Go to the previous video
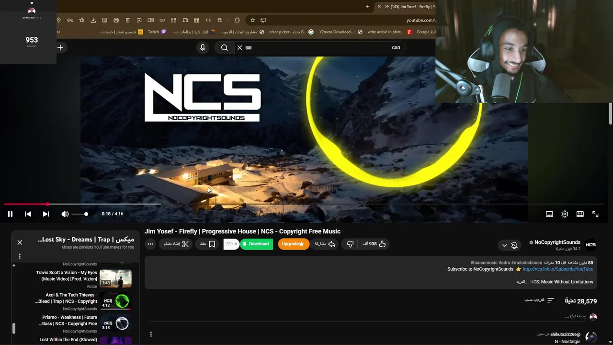 click(28, 214)
